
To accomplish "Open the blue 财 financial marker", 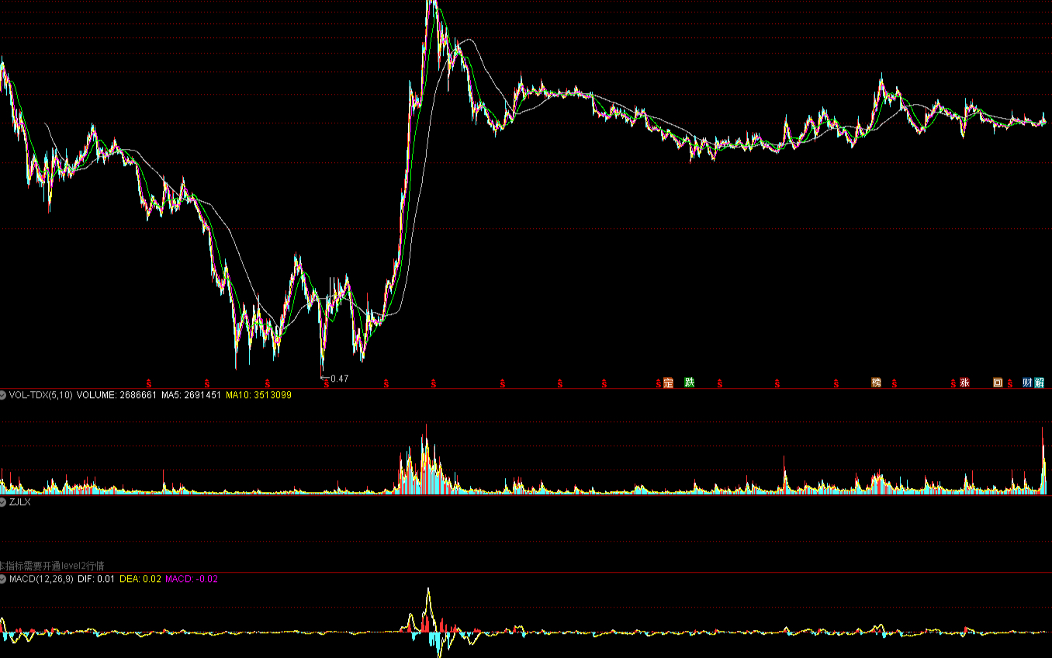I will [1027, 383].
